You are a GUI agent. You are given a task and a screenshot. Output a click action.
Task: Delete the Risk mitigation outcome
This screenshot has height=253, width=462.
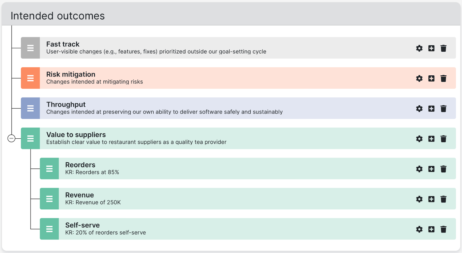(x=444, y=78)
